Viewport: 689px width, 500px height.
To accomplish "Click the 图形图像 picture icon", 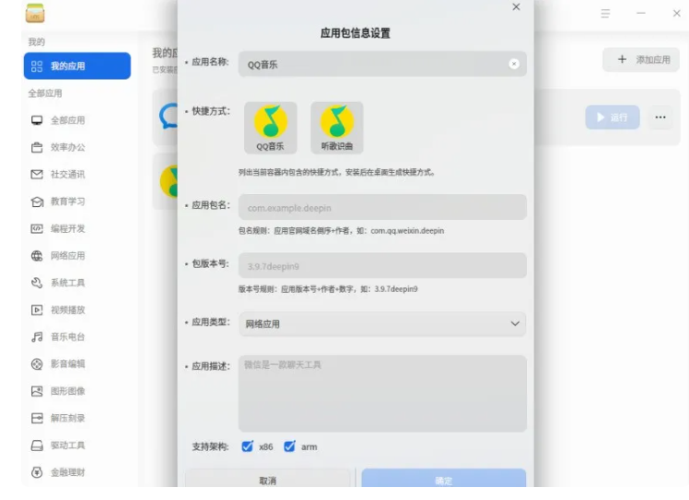I will click(37, 391).
